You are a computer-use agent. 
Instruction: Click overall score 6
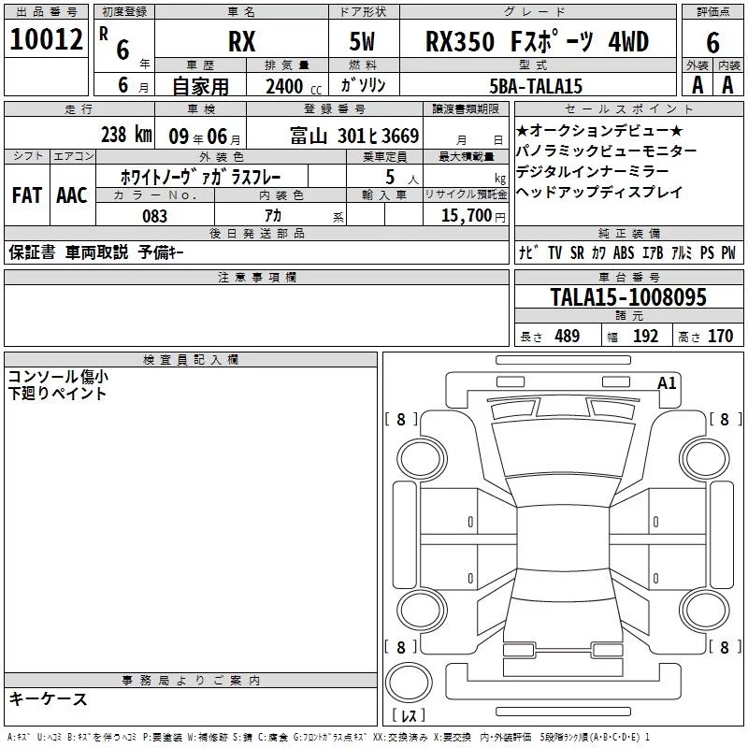point(712,43)
